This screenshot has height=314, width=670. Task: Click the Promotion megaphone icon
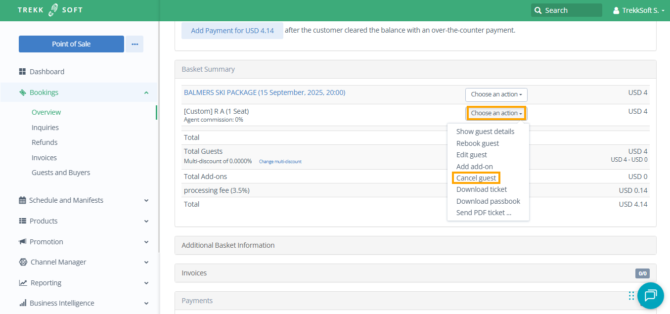tap(22, 242)
